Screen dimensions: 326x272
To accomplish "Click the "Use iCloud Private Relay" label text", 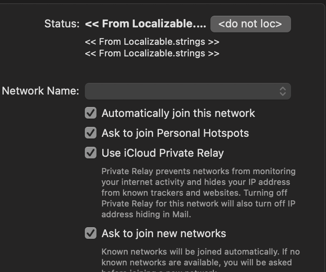I will [163, 153].
